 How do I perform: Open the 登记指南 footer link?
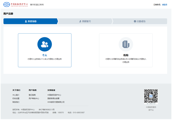[x=32, y=95]
